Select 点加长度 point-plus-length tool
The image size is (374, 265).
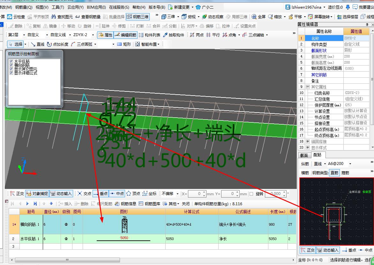pos(57,44)
